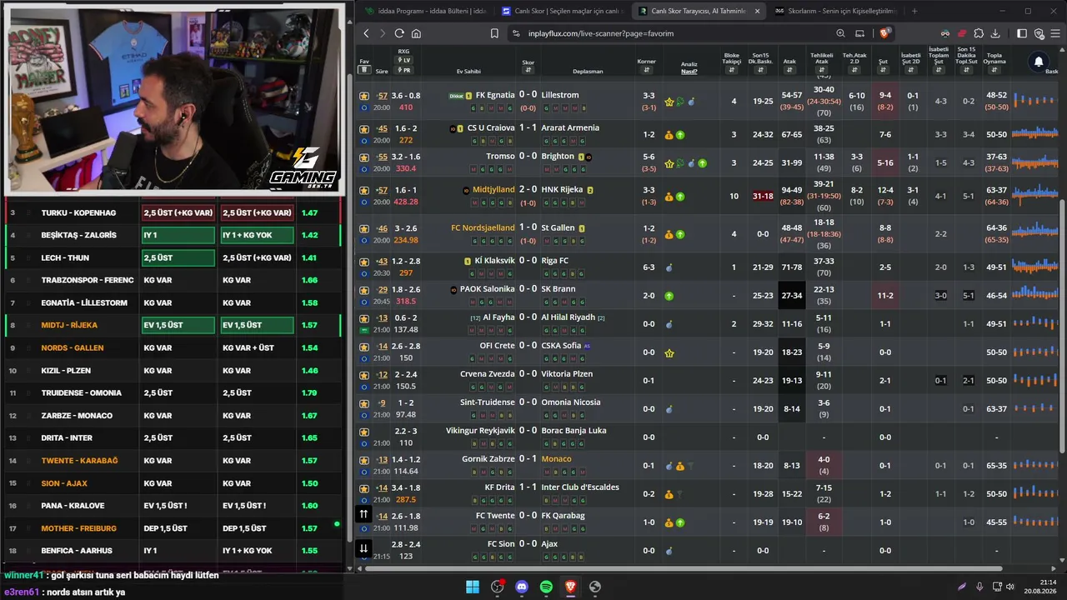
Task: Open notifications bell on scanner page
Action: click(1039, 62)
